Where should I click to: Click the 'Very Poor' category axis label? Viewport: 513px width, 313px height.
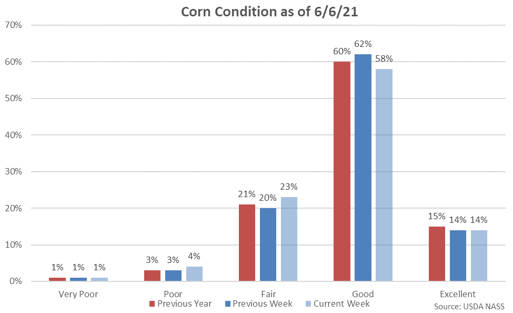tap(78, 294)
